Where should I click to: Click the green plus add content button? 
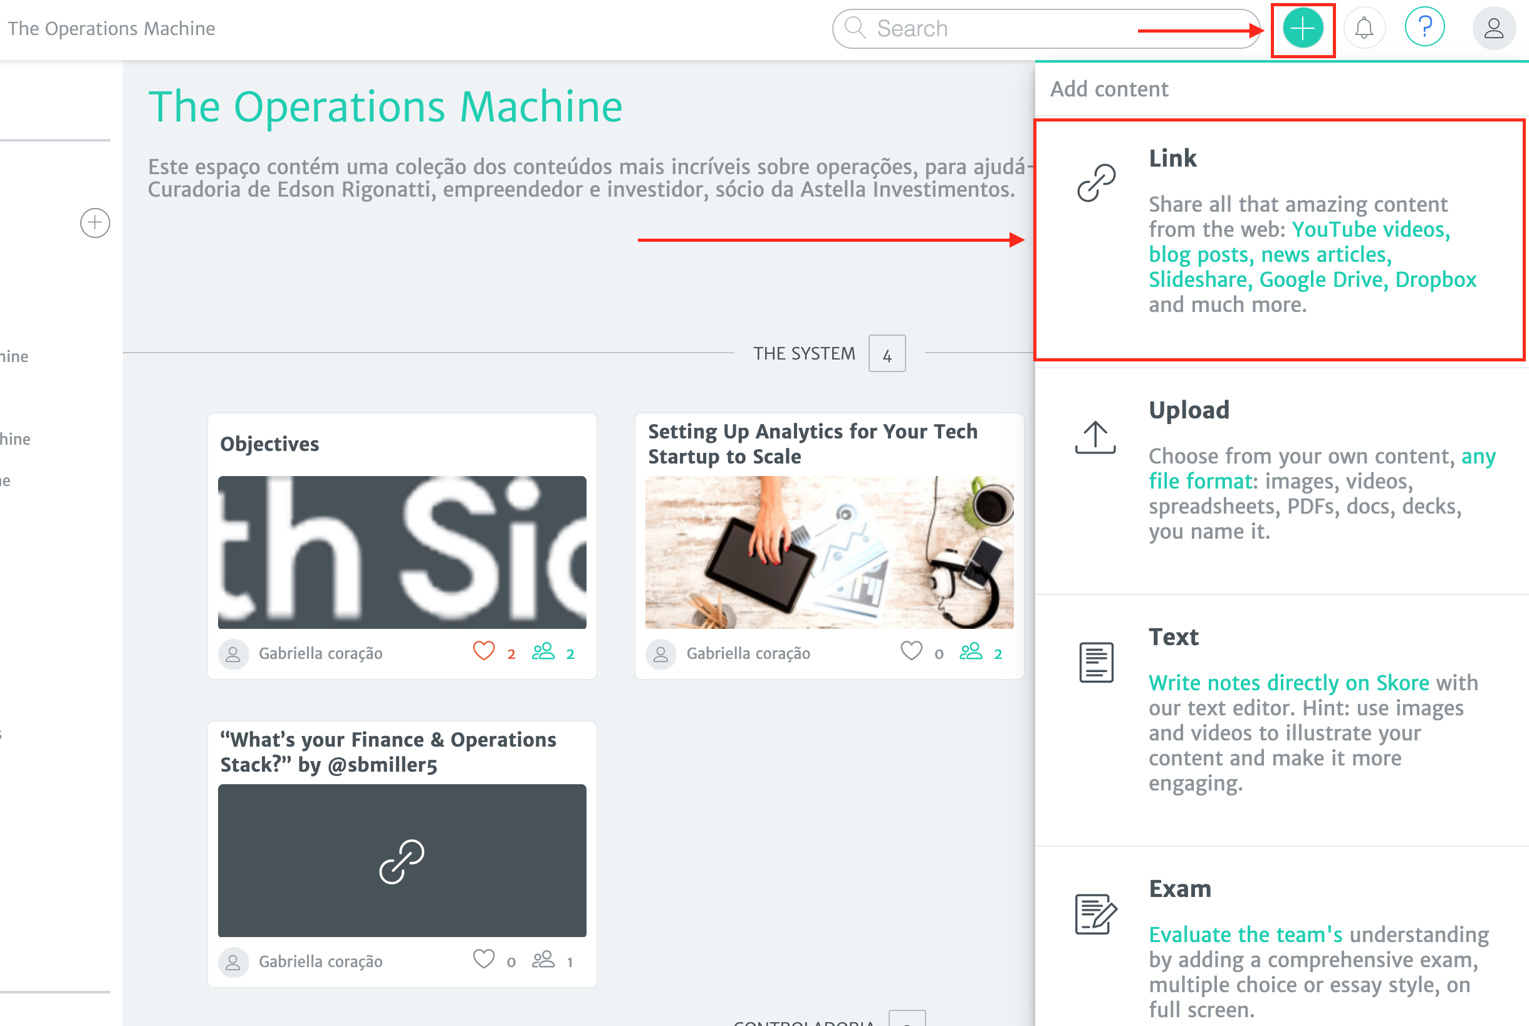click(1303, 29)
